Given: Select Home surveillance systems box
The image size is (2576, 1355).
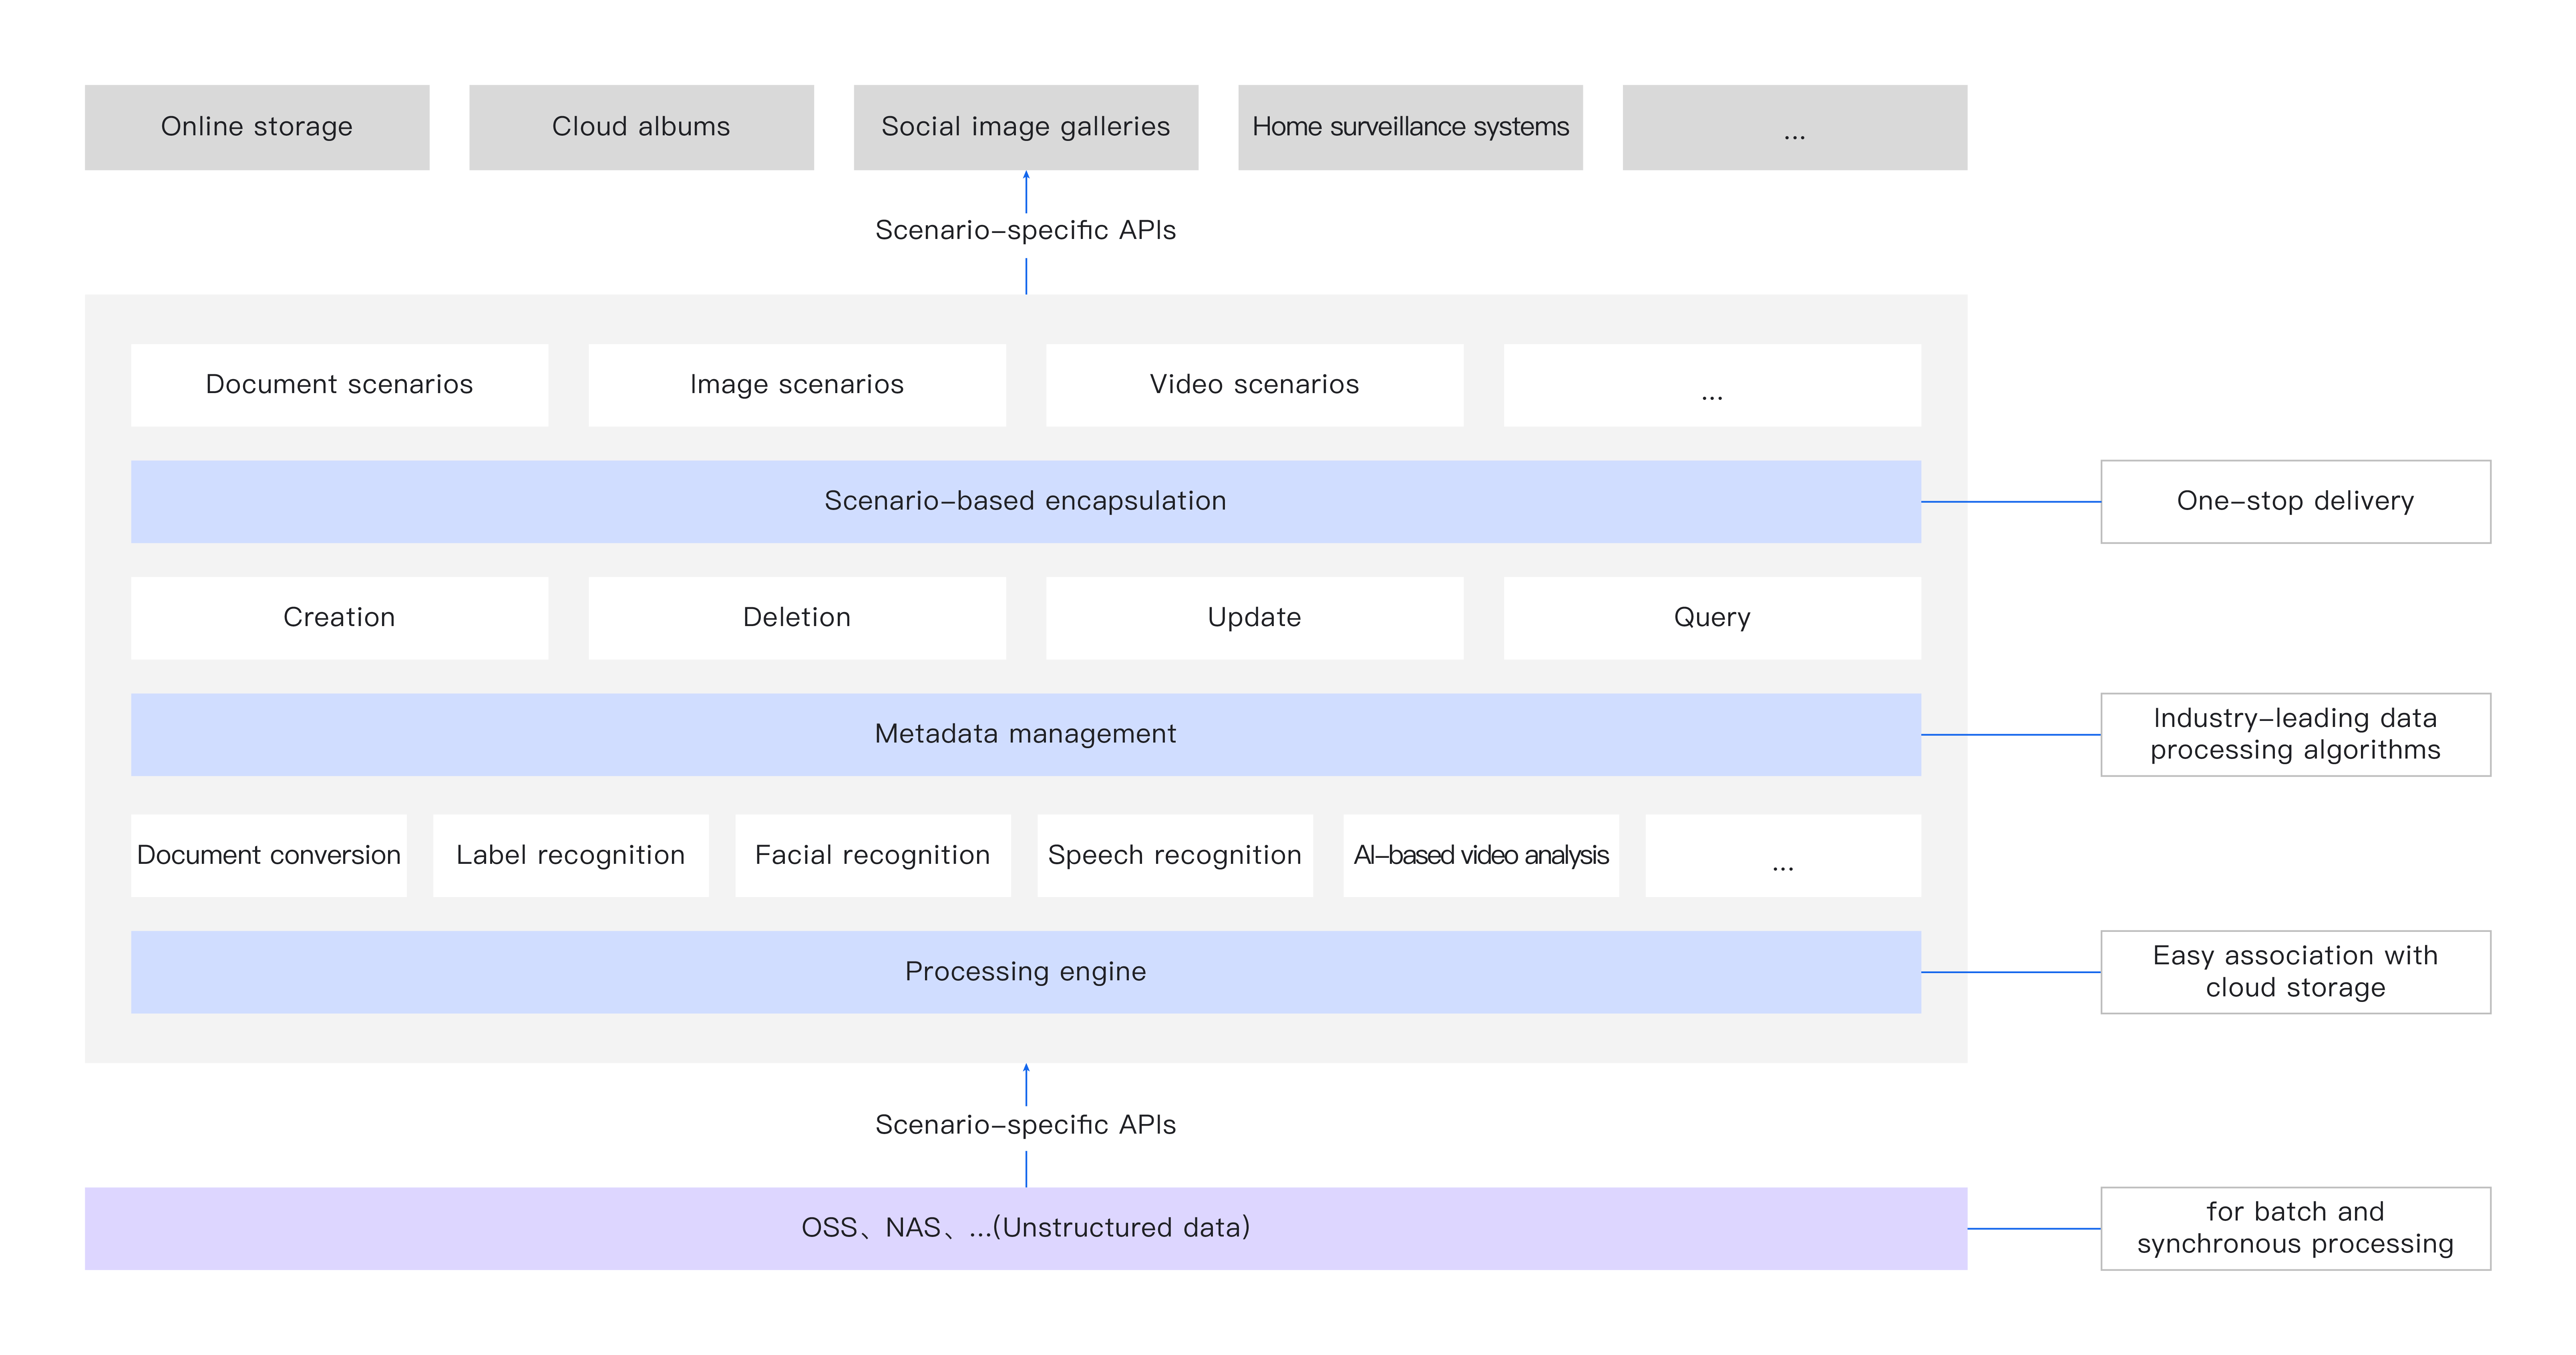Looking at the screenshot, I should click(1410, 127).
